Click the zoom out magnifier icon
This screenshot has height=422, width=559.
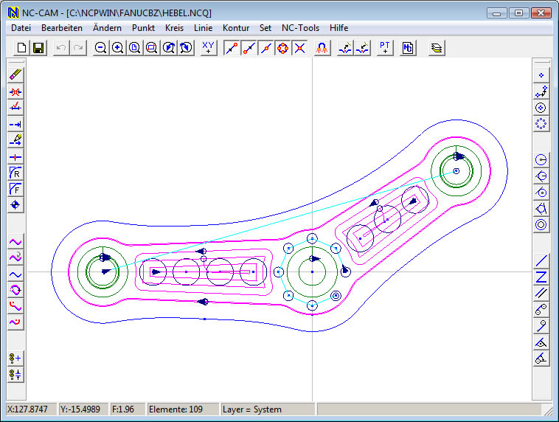(100, 48)
